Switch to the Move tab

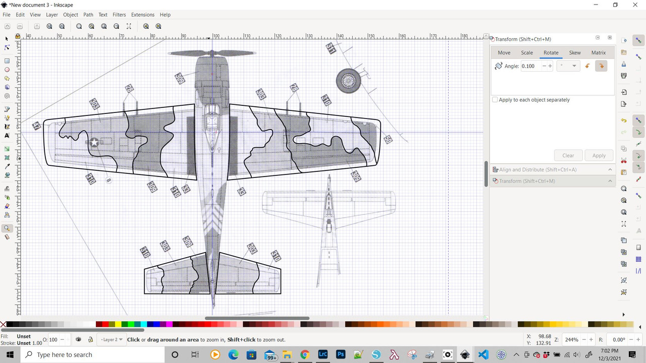[504, 52]
